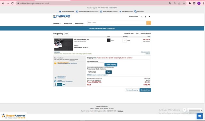Click the phone icon in header
This screenshot has width=205, height=121.
coord(142,17)
